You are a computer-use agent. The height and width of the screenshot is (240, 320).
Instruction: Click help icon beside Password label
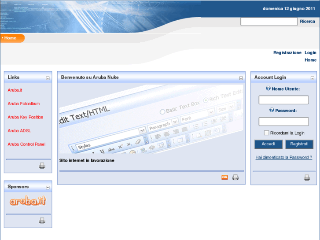[272, 110]
